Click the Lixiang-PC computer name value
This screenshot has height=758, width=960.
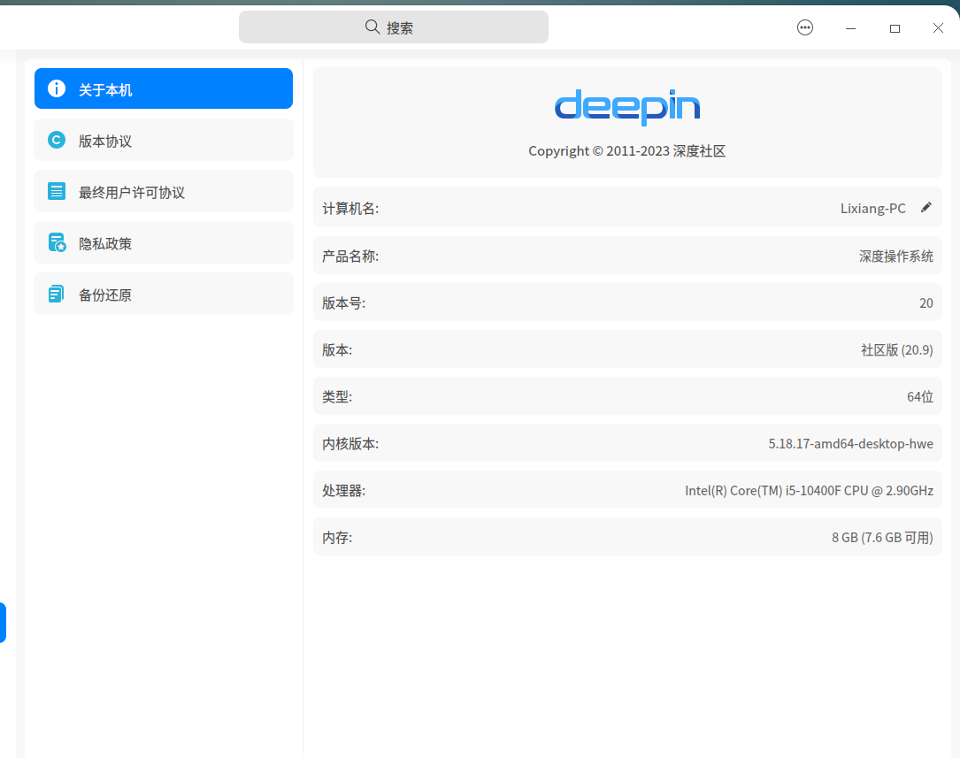pos(872,208)
